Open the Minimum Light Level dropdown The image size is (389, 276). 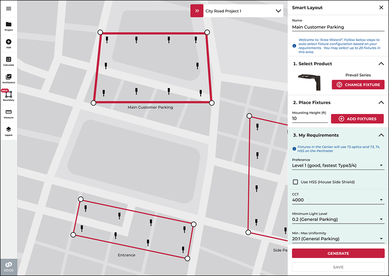pos(338,219)
